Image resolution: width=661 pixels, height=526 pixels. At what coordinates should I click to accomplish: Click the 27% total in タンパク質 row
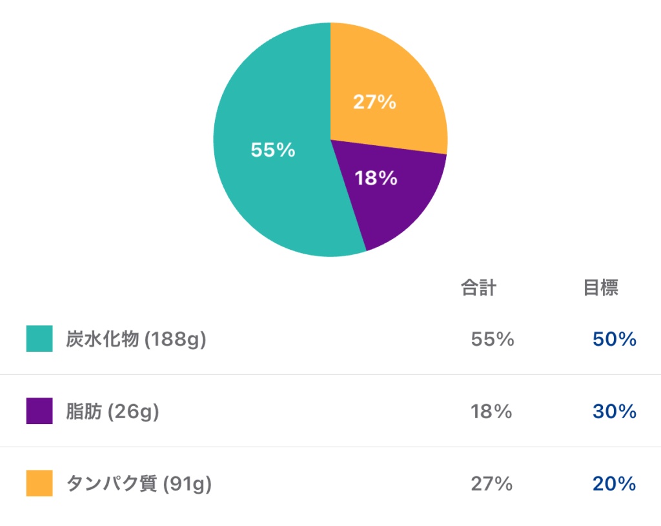[x=491, y=484]
